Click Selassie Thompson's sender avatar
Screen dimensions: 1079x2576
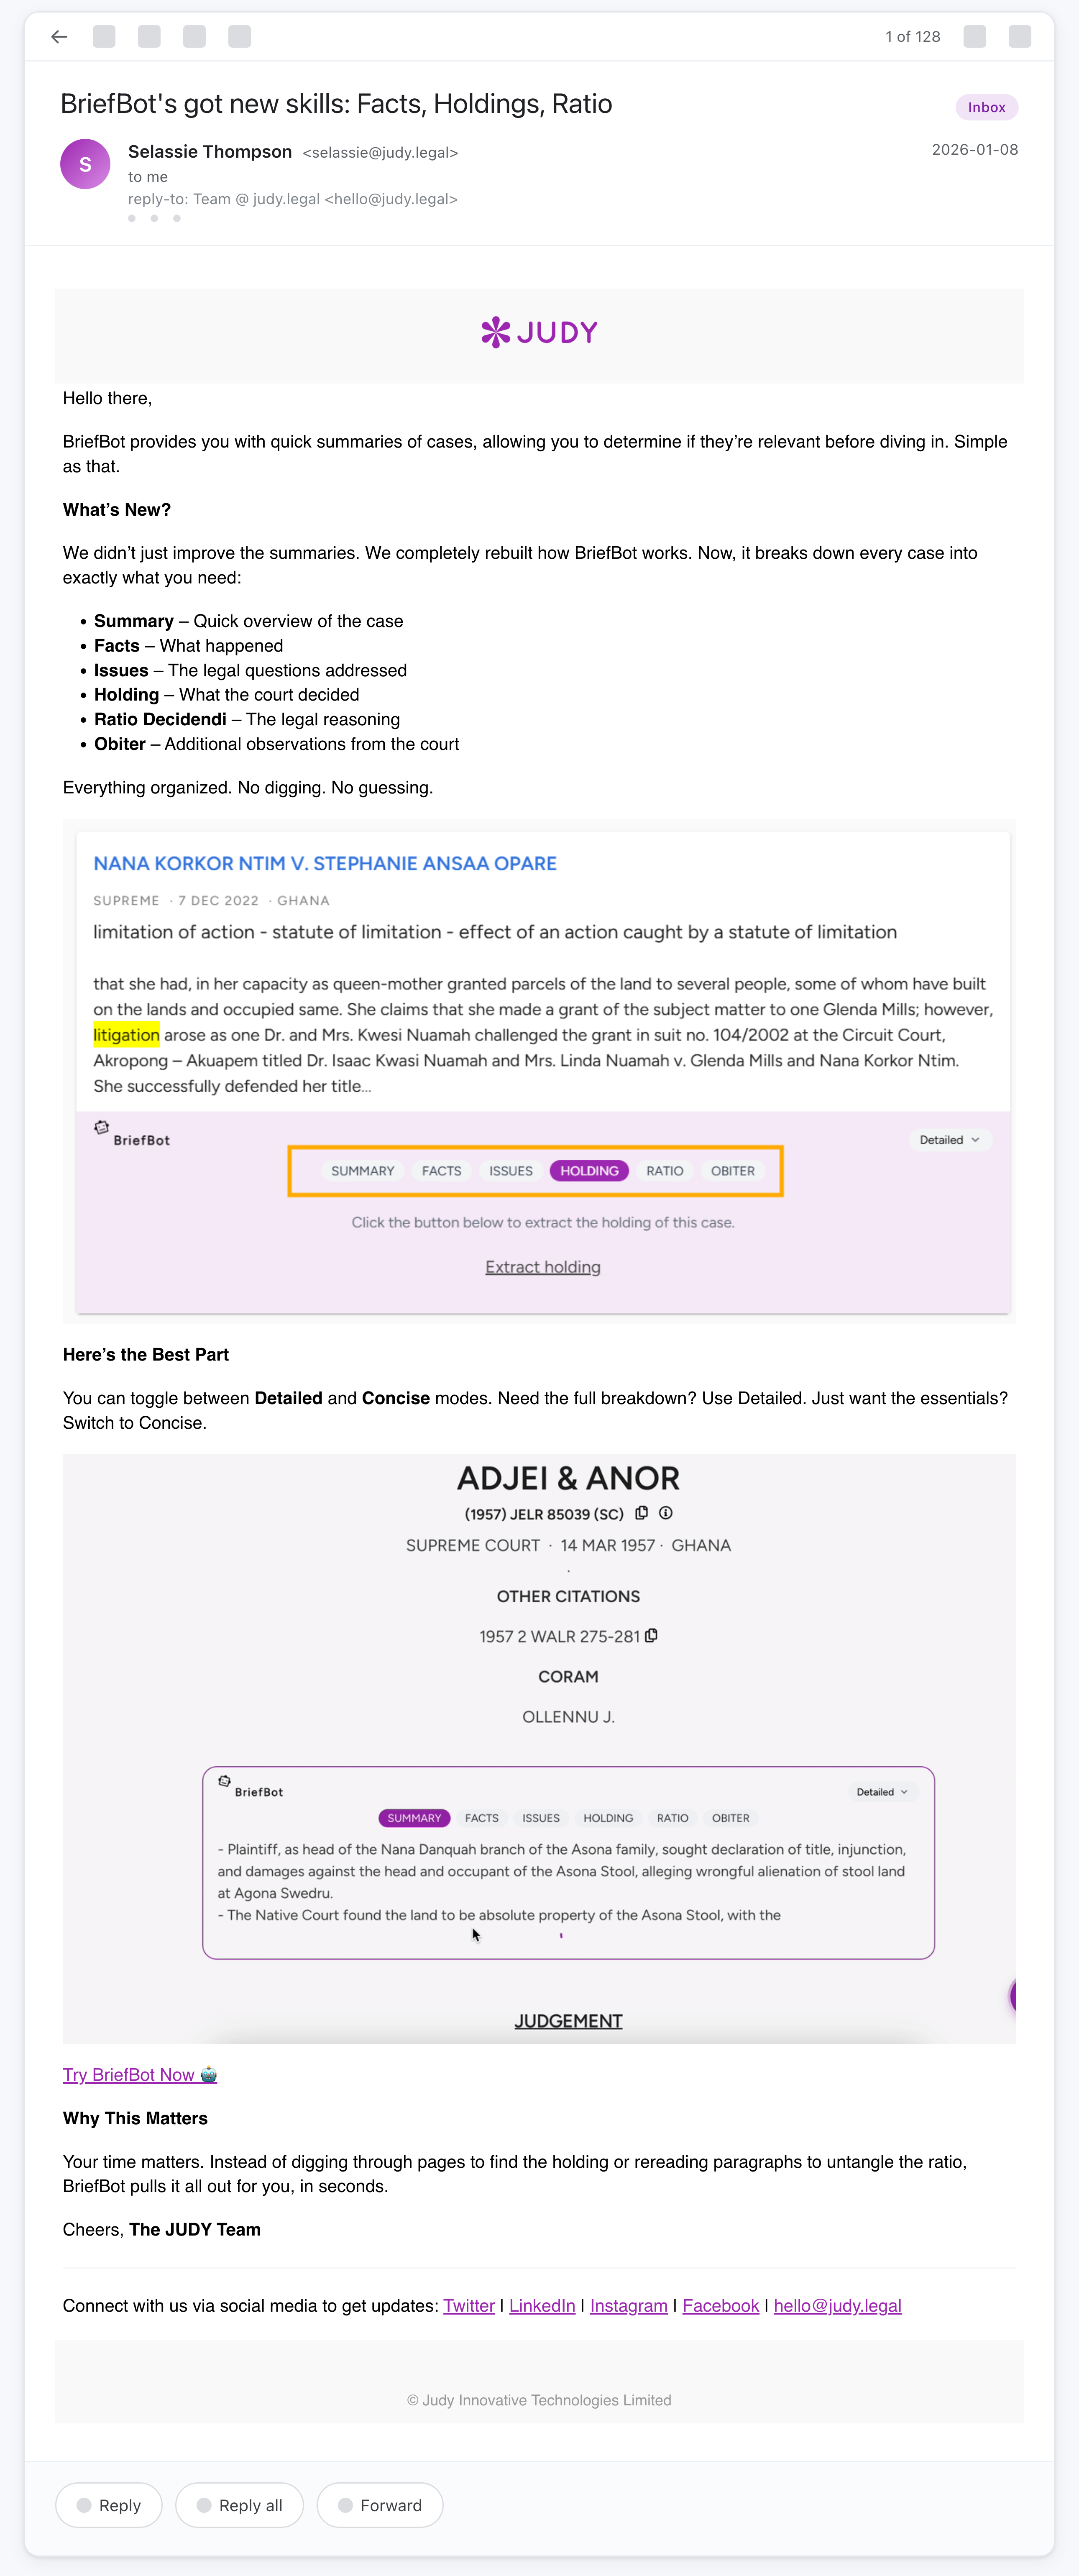coord(85,164)
